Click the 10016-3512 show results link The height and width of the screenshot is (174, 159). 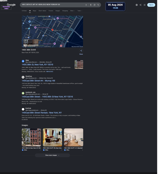coord(50,72)
